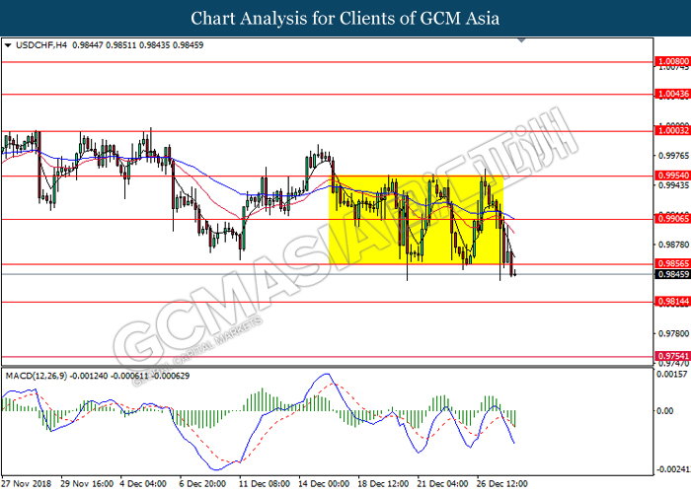The height and width of the screenshot is (493, 691).
Task: Click the 0.00 MACD zero axis value
Action: 665,411
